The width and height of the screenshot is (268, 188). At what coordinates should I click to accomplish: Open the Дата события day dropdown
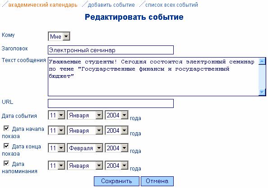[56, 115]
